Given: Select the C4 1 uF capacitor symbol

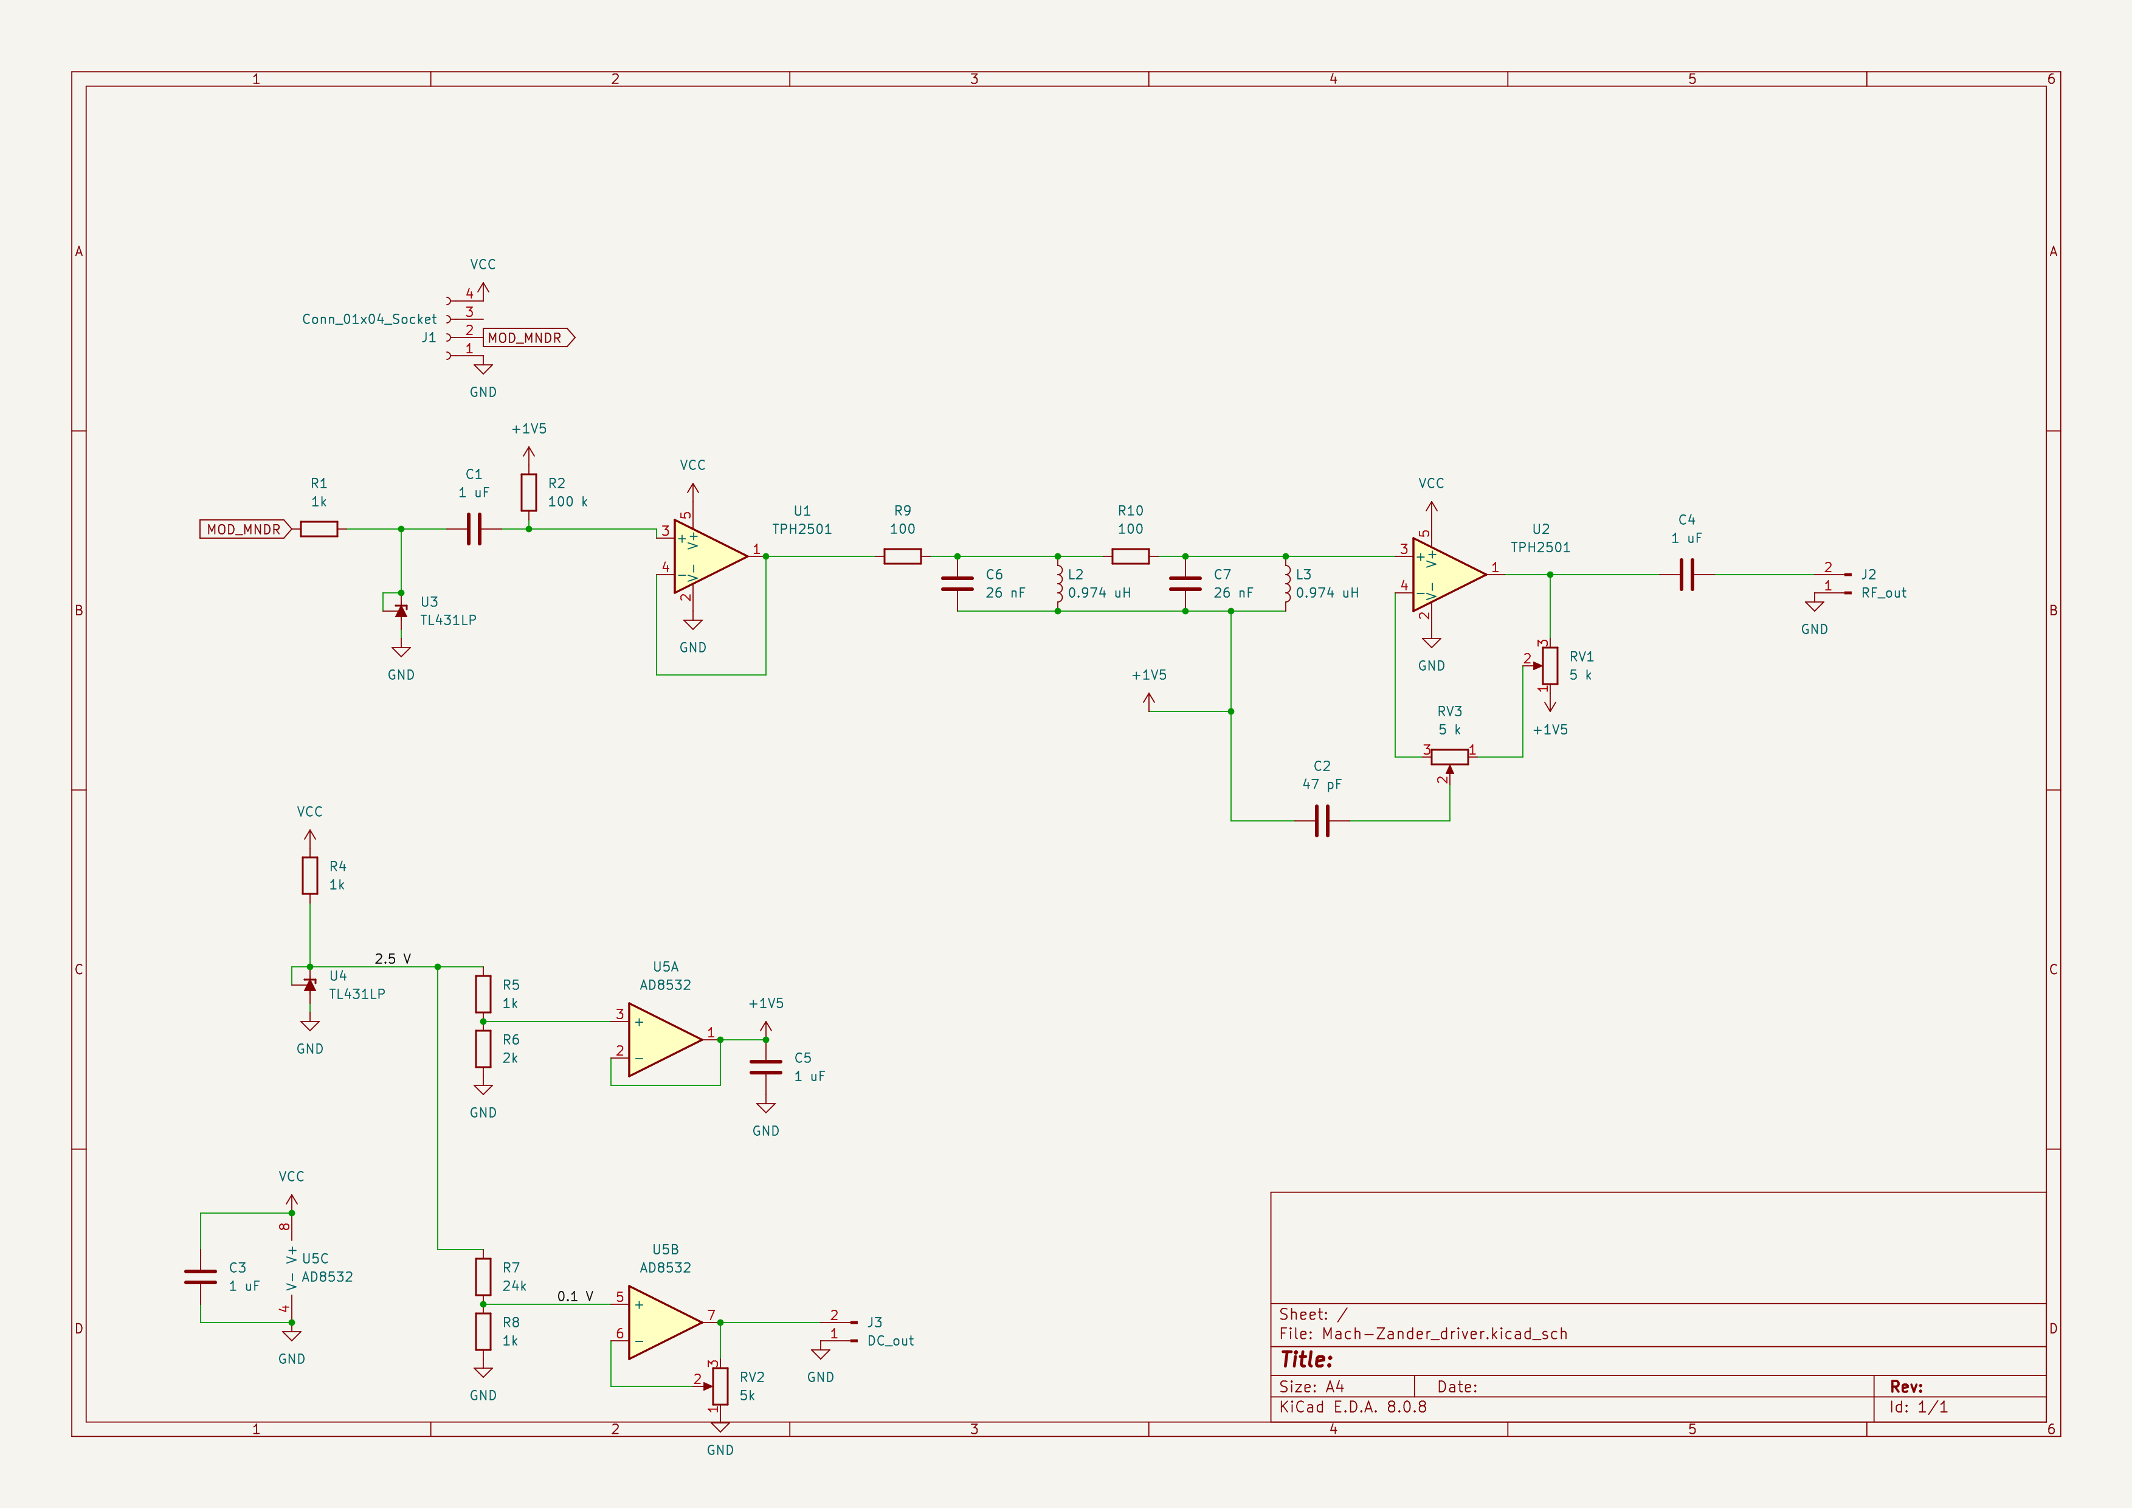Looking at the screenshot, I should [1687, 575].
